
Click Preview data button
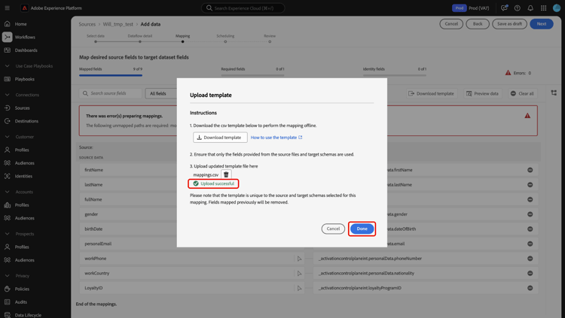482,93
